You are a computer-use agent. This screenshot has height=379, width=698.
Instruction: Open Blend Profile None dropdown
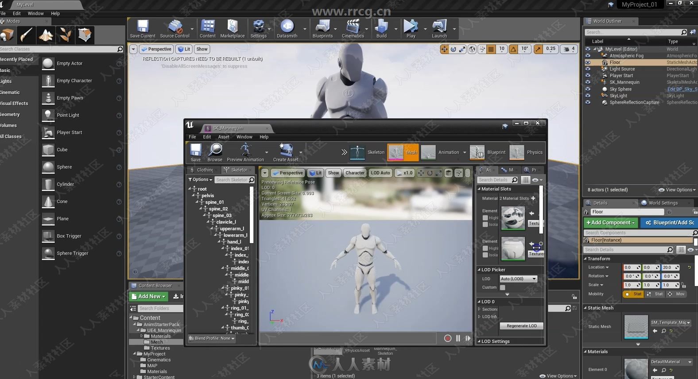[212, 338]
